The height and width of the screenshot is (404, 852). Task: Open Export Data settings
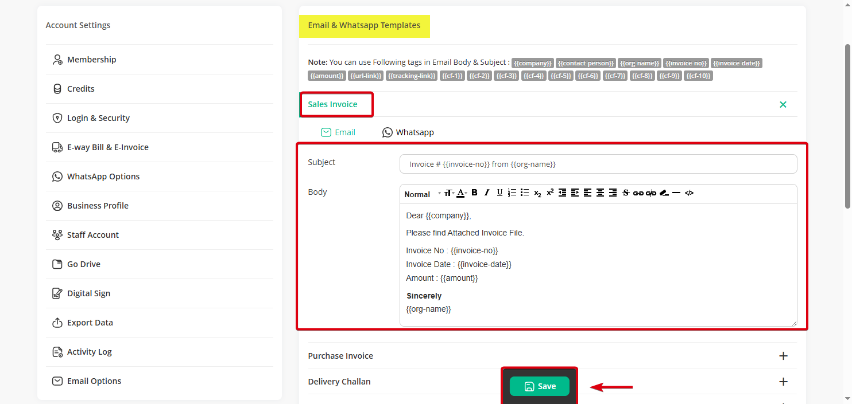tap(160, 323)
